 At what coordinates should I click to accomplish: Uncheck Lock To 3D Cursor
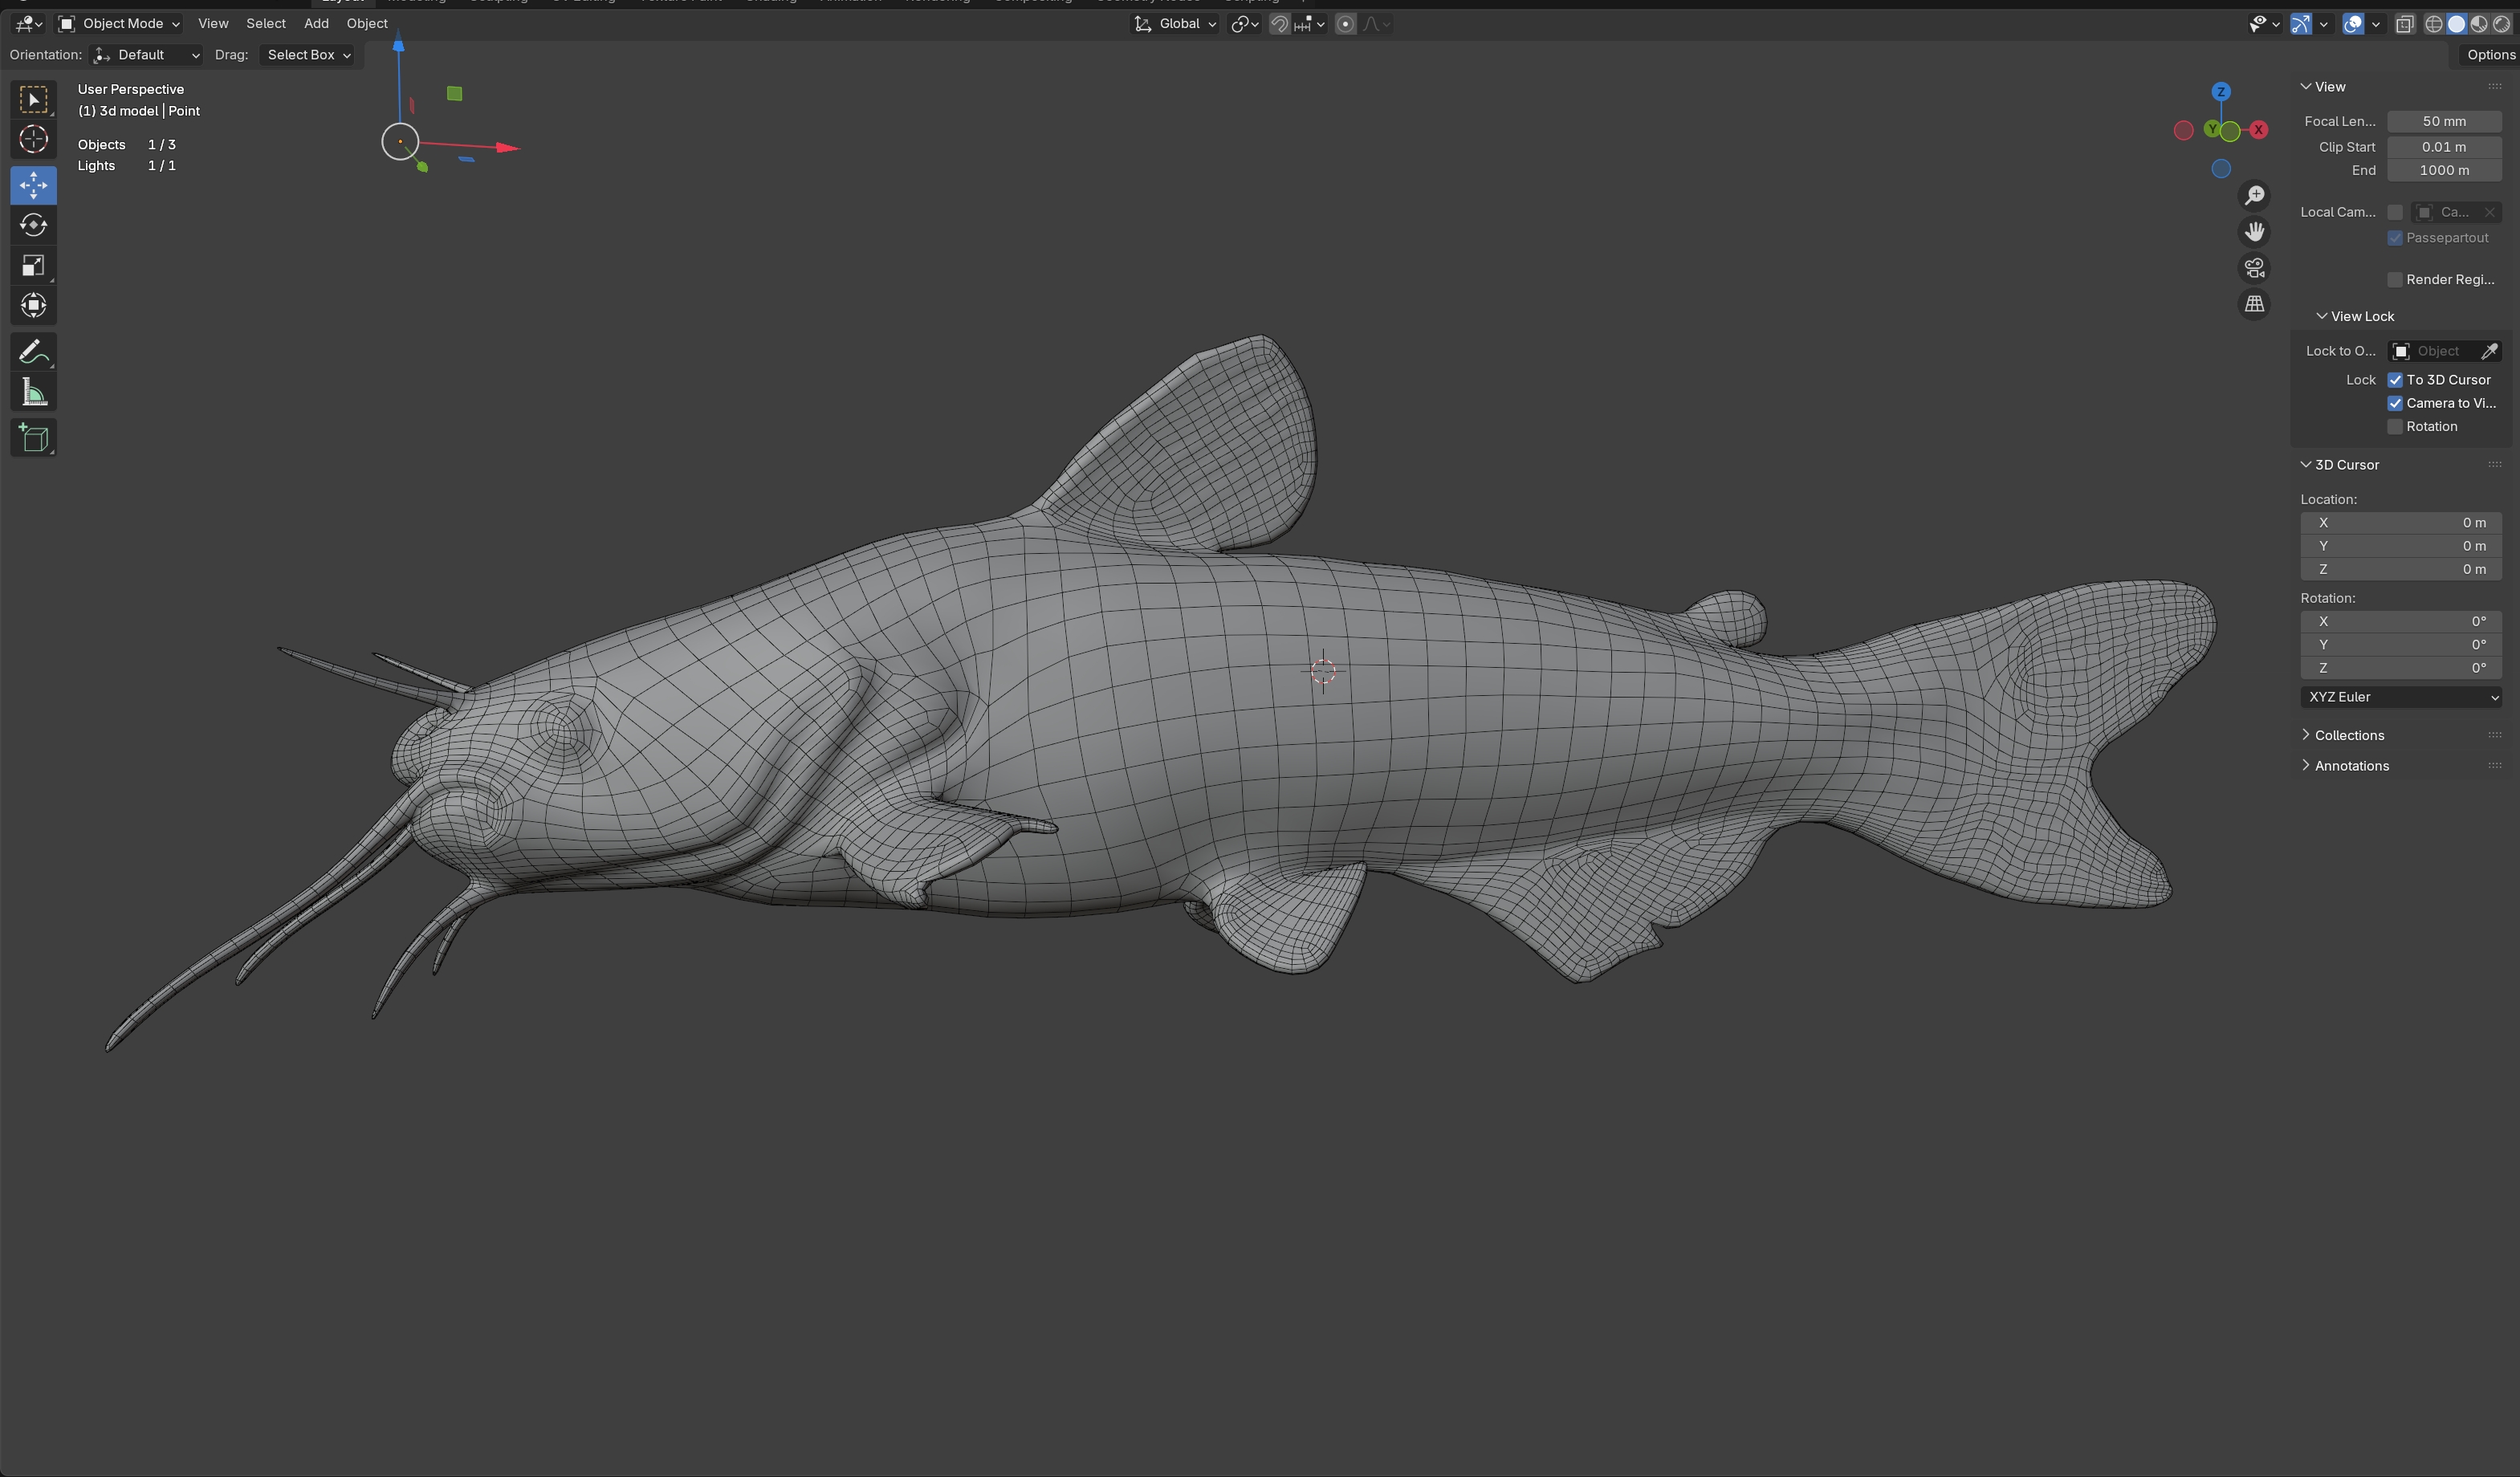[2395, 380]
